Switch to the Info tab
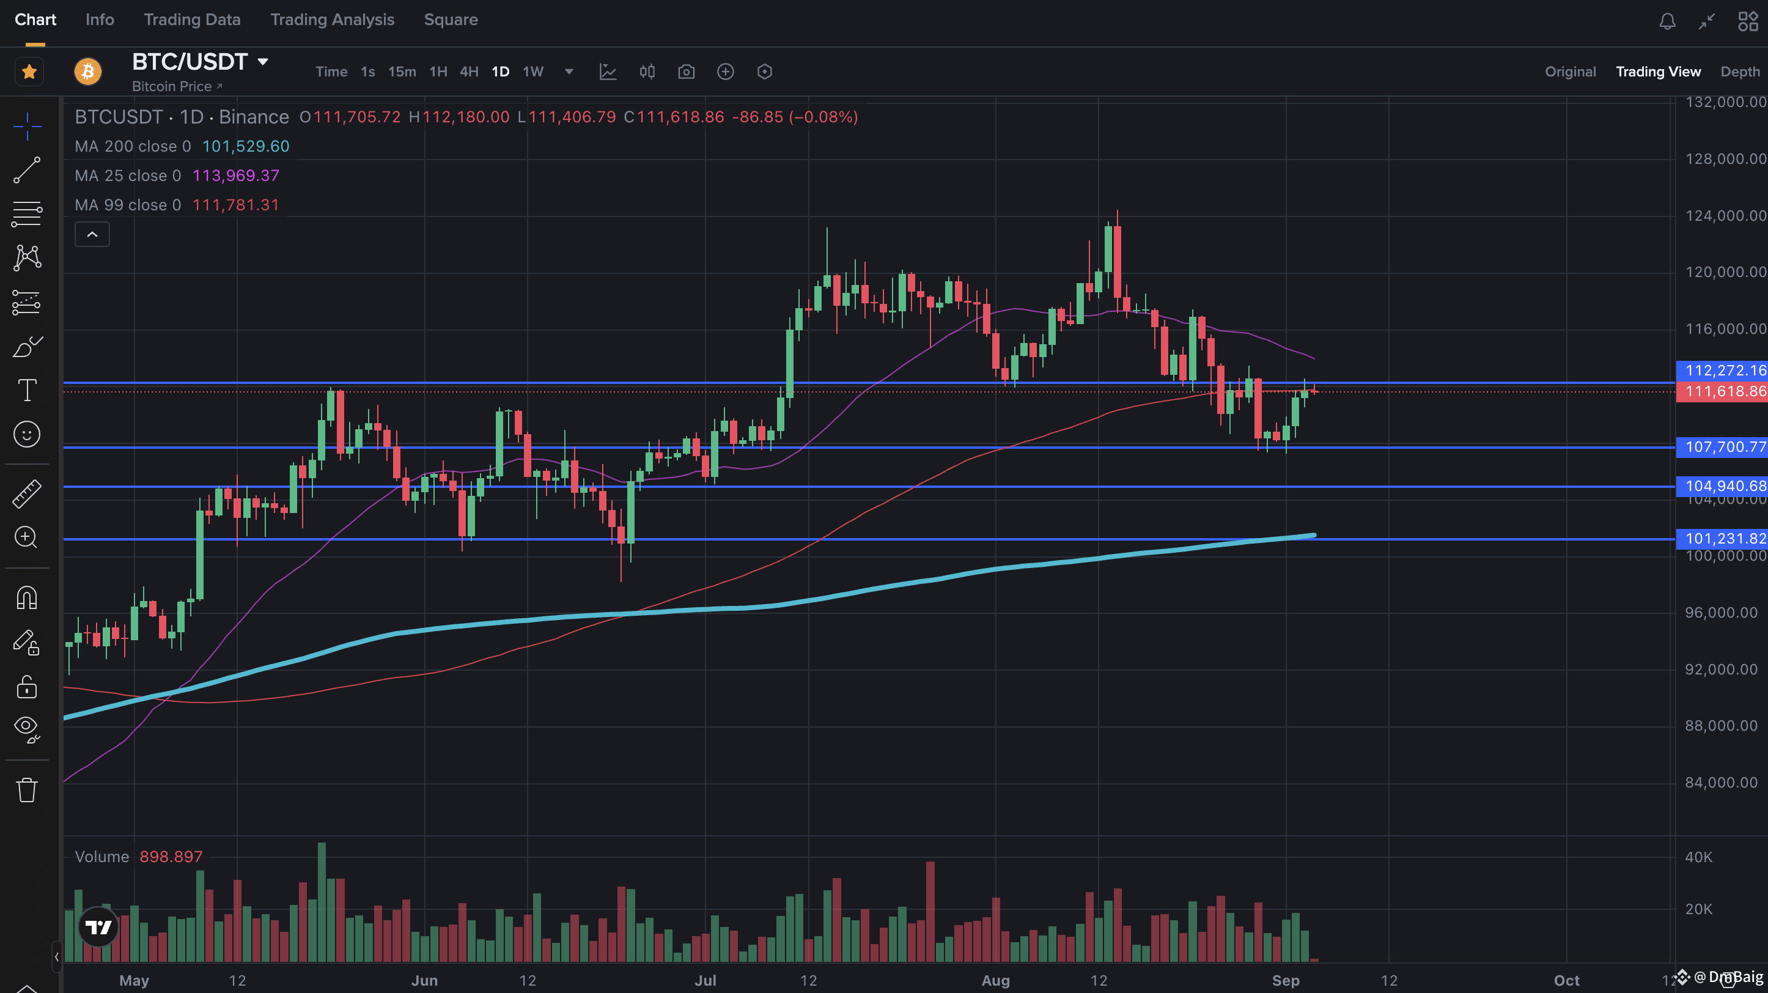Viewport: 1768px width, 993px height. point(100,19)
